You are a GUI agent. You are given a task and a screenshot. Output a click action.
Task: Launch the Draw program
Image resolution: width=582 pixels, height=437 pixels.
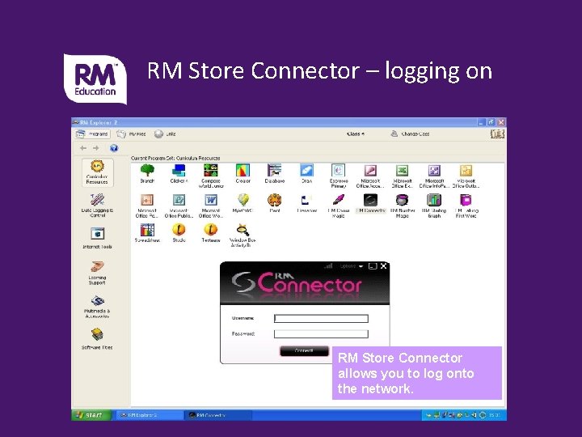(x=306, y=174)
